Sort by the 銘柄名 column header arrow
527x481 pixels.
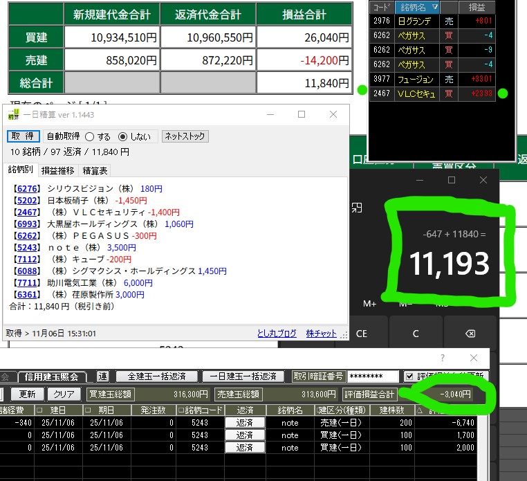click(x=434, y=7)
